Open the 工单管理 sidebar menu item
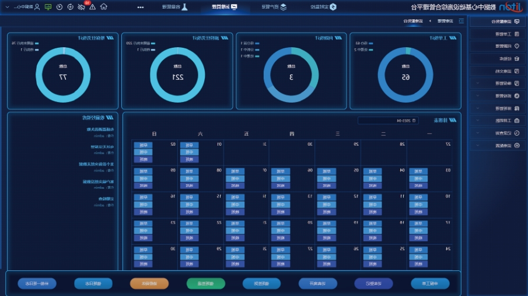The image size is (528, 296). [x=501, y=34]
